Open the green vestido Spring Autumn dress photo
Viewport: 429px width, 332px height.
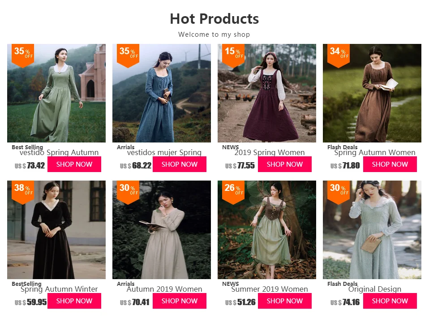tap(56, 93)
